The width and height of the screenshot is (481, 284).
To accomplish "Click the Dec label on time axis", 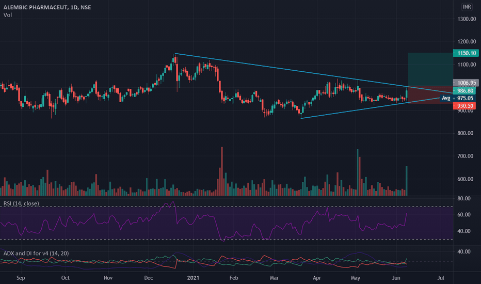I will click(149, 278).
